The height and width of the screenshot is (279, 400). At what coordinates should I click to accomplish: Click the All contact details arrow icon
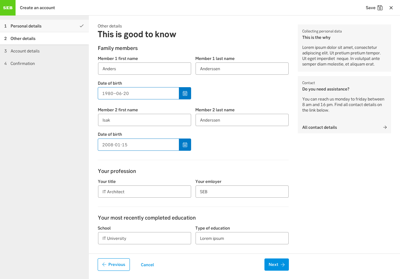pyautogui.click(x=385, y=127)
